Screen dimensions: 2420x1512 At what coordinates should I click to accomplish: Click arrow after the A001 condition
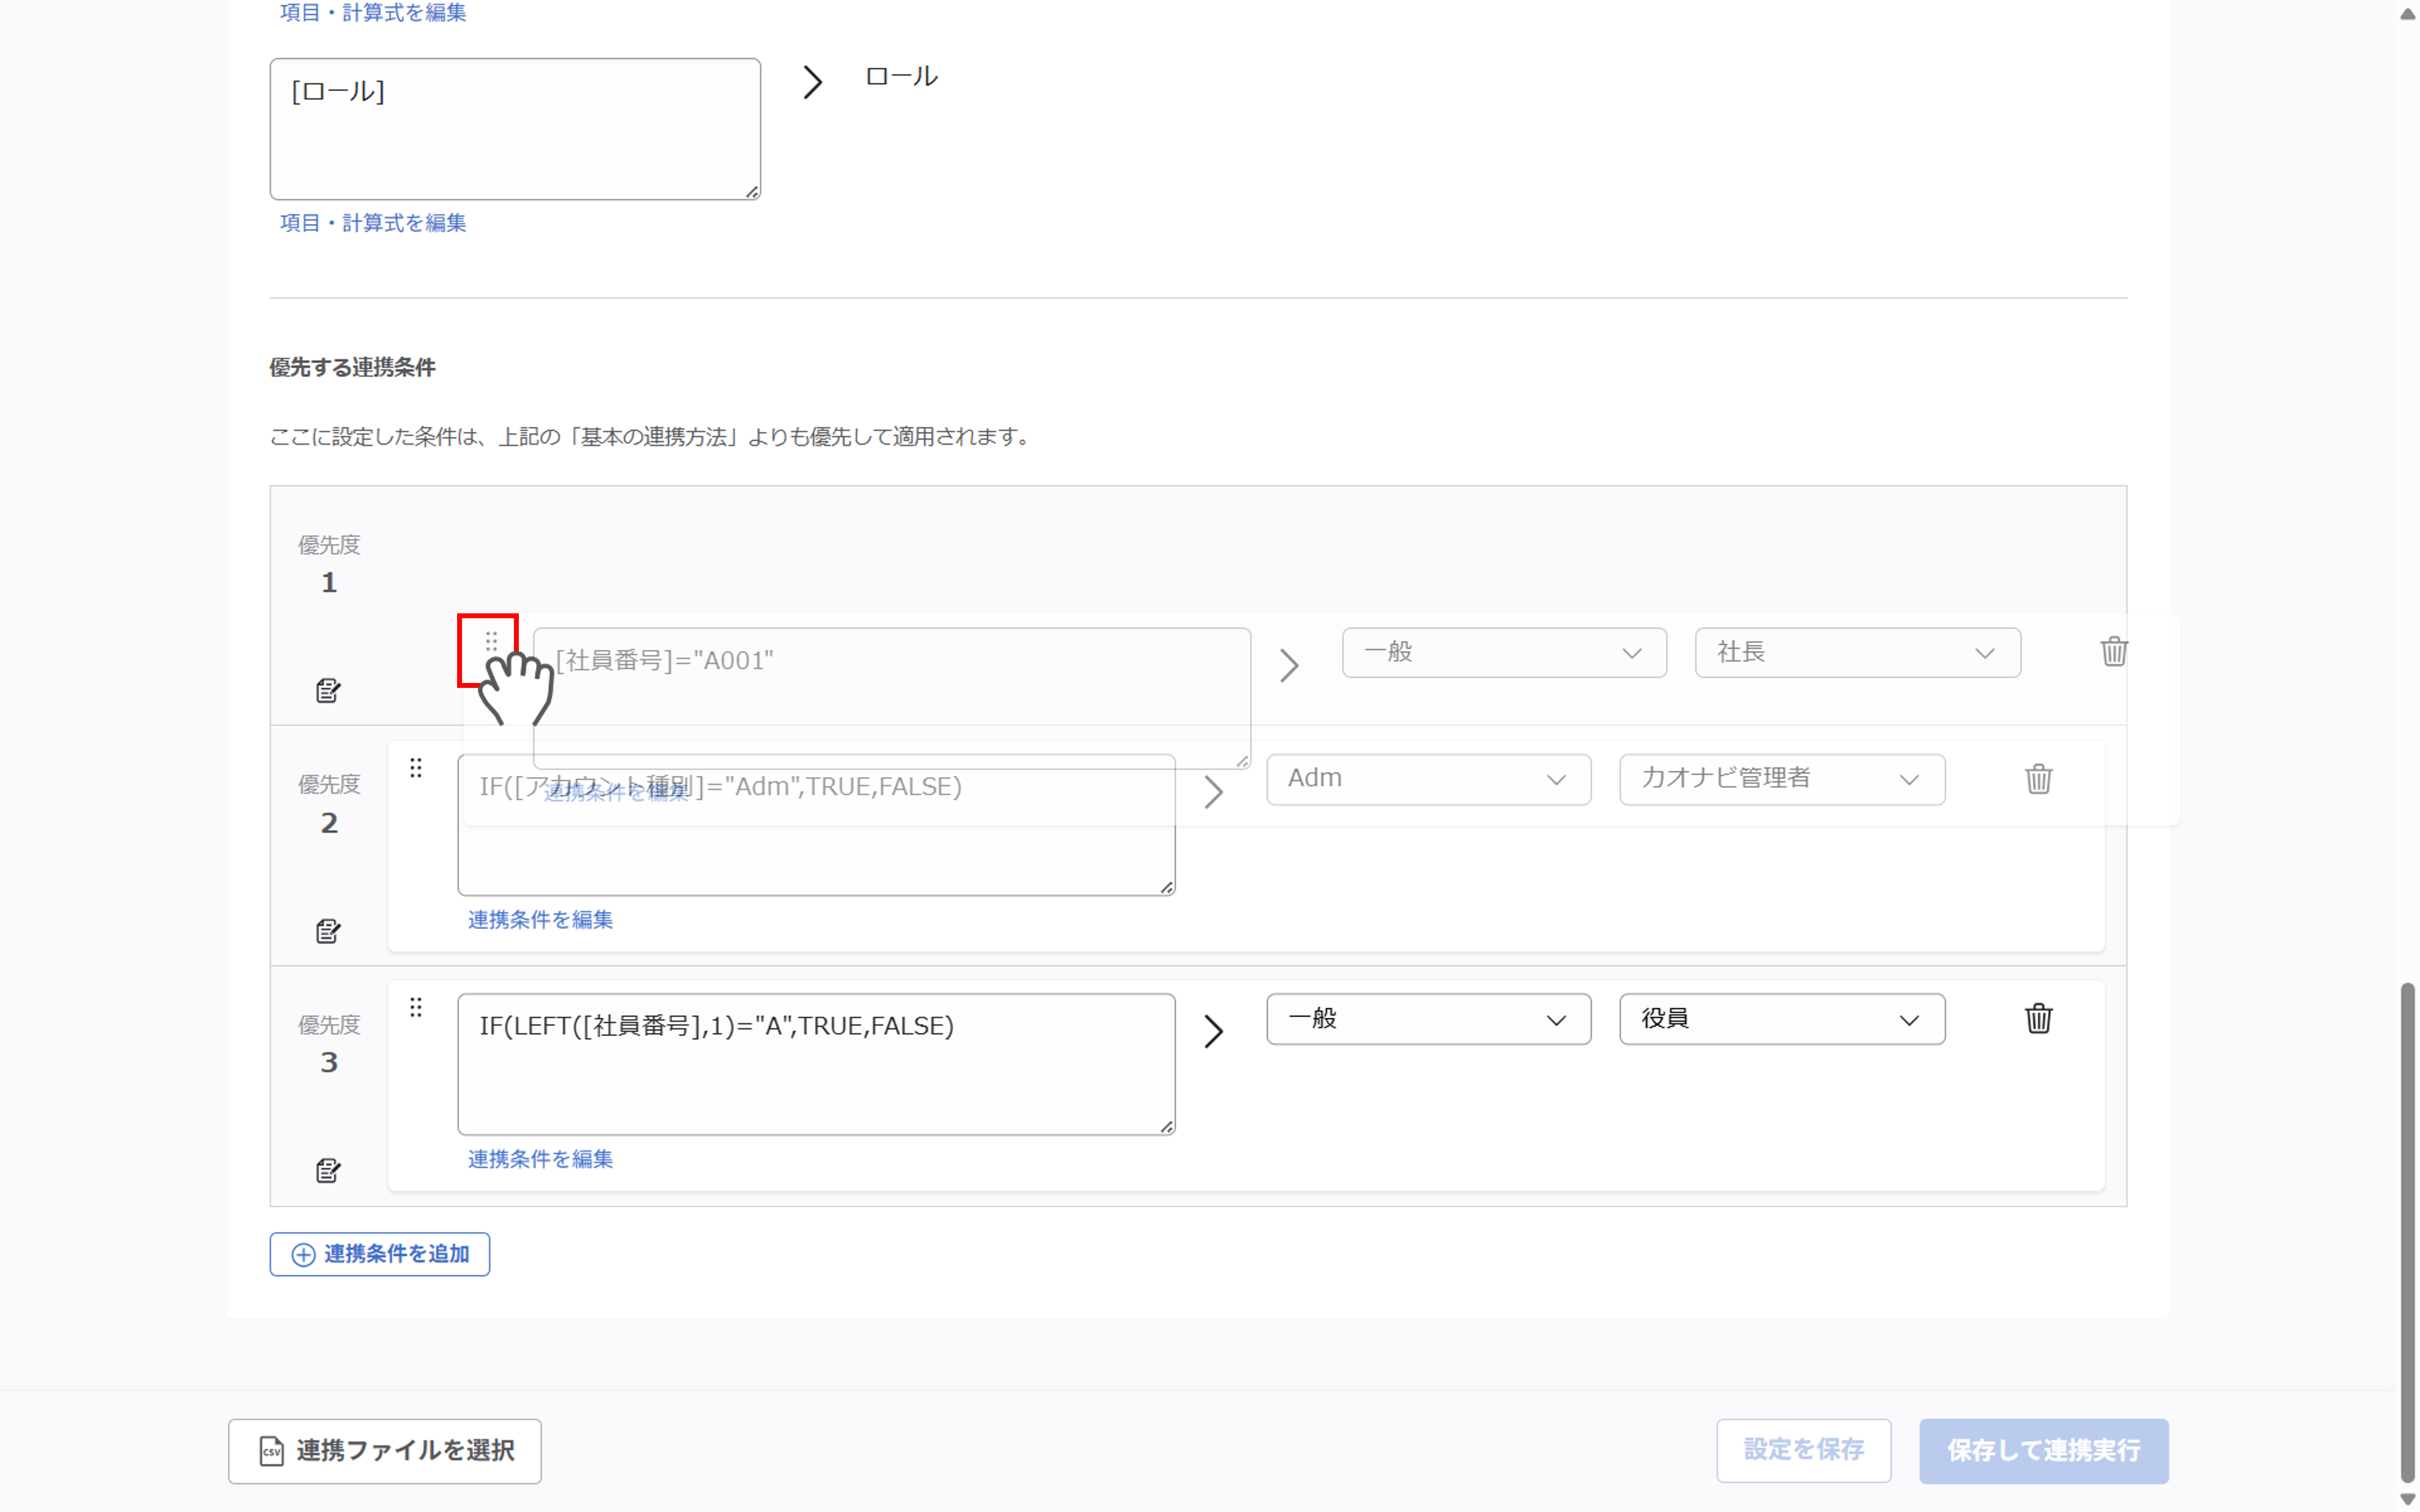(x=1289, y=665)
